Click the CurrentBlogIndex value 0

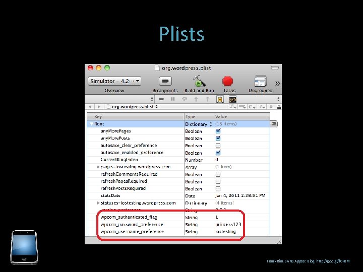point(217,160)
